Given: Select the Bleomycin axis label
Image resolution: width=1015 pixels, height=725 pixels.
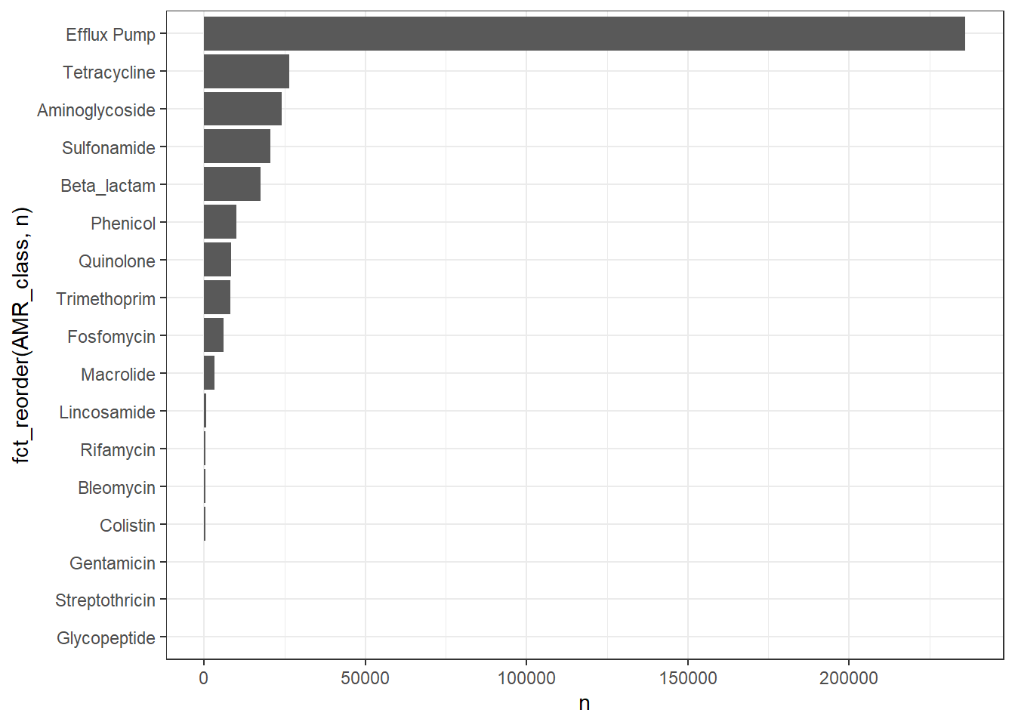Looking at the screenshot, I should 116,488.
